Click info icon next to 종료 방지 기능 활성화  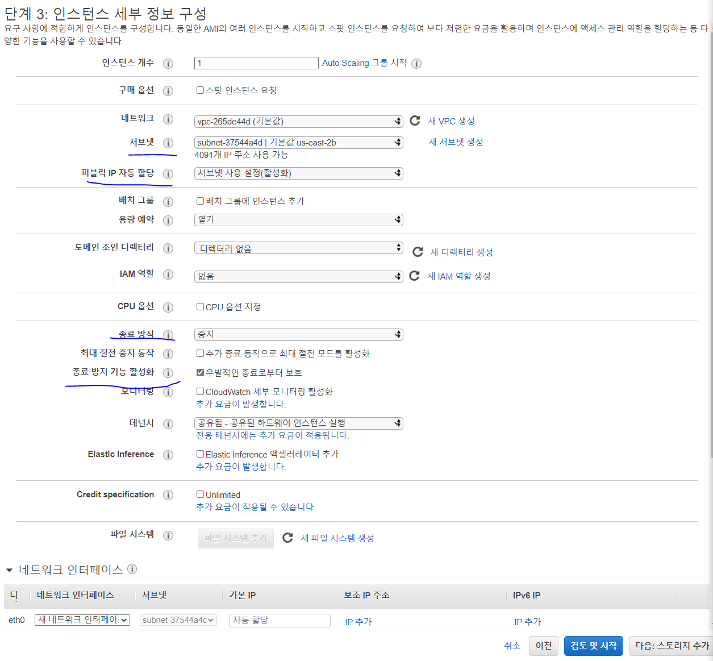(x=168, y=373)
